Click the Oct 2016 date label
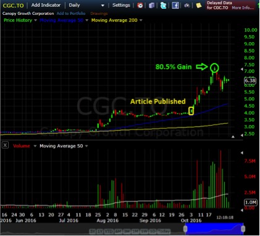The height and width of the screenshot is (236, 260). [x=191, y=221]
